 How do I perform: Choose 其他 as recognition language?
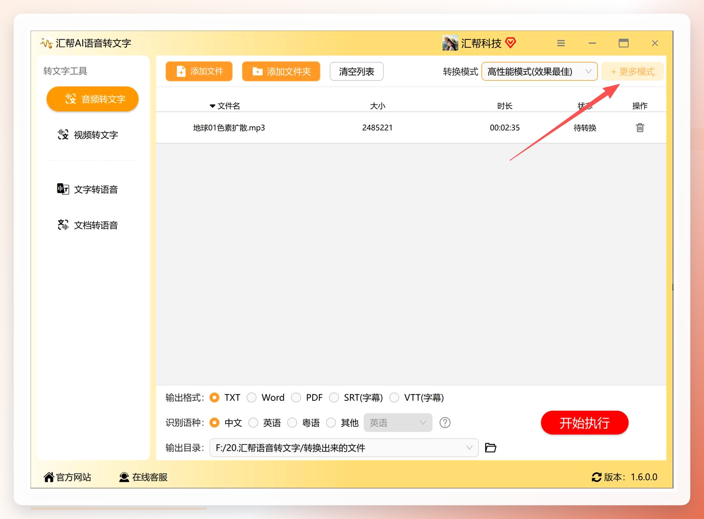point(331,423)
